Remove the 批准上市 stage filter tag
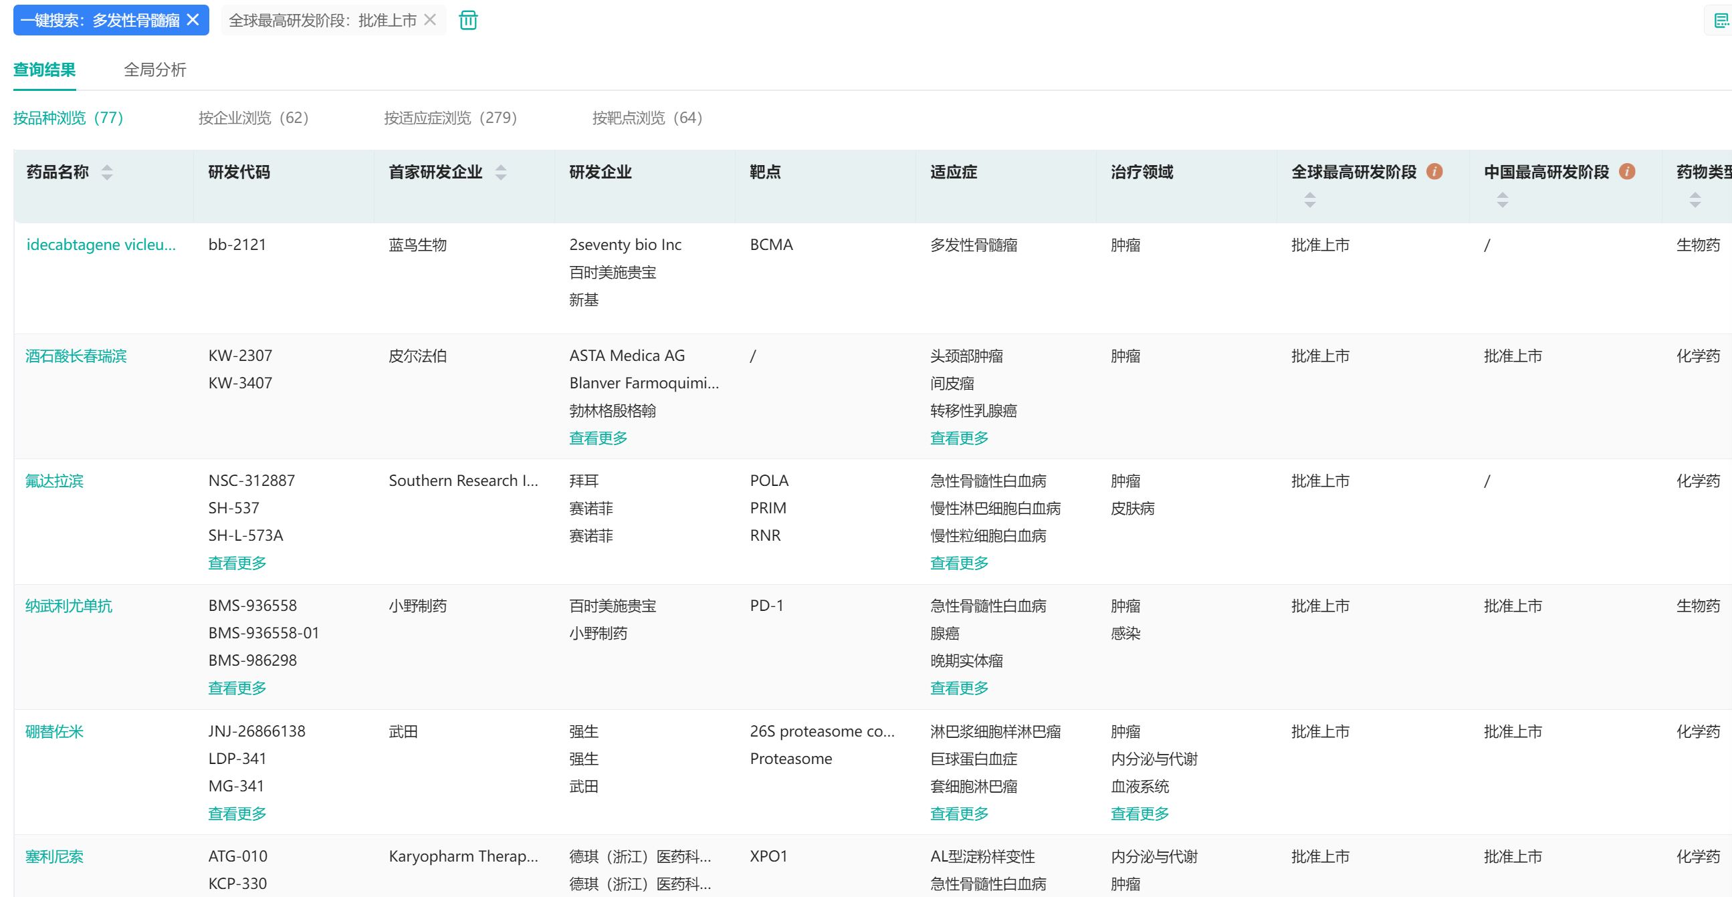Image resolution: width=1732 pixels, height=897 pixels. (430, 20)
